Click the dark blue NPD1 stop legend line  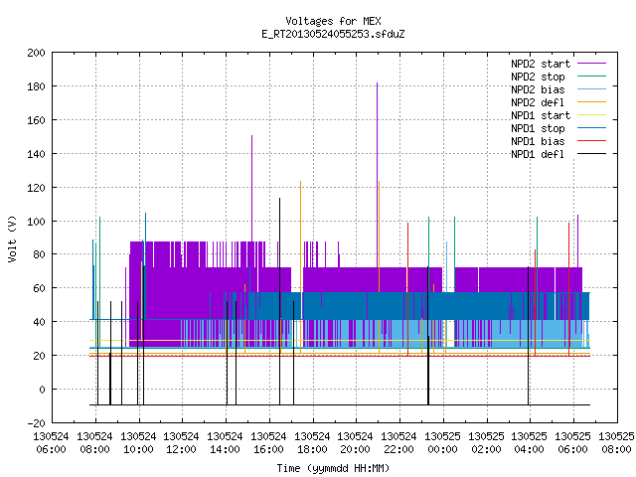point(592,128)
